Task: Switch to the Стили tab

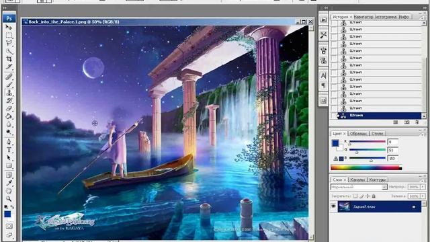Action: pyautogui.click(x=378, y=134)
